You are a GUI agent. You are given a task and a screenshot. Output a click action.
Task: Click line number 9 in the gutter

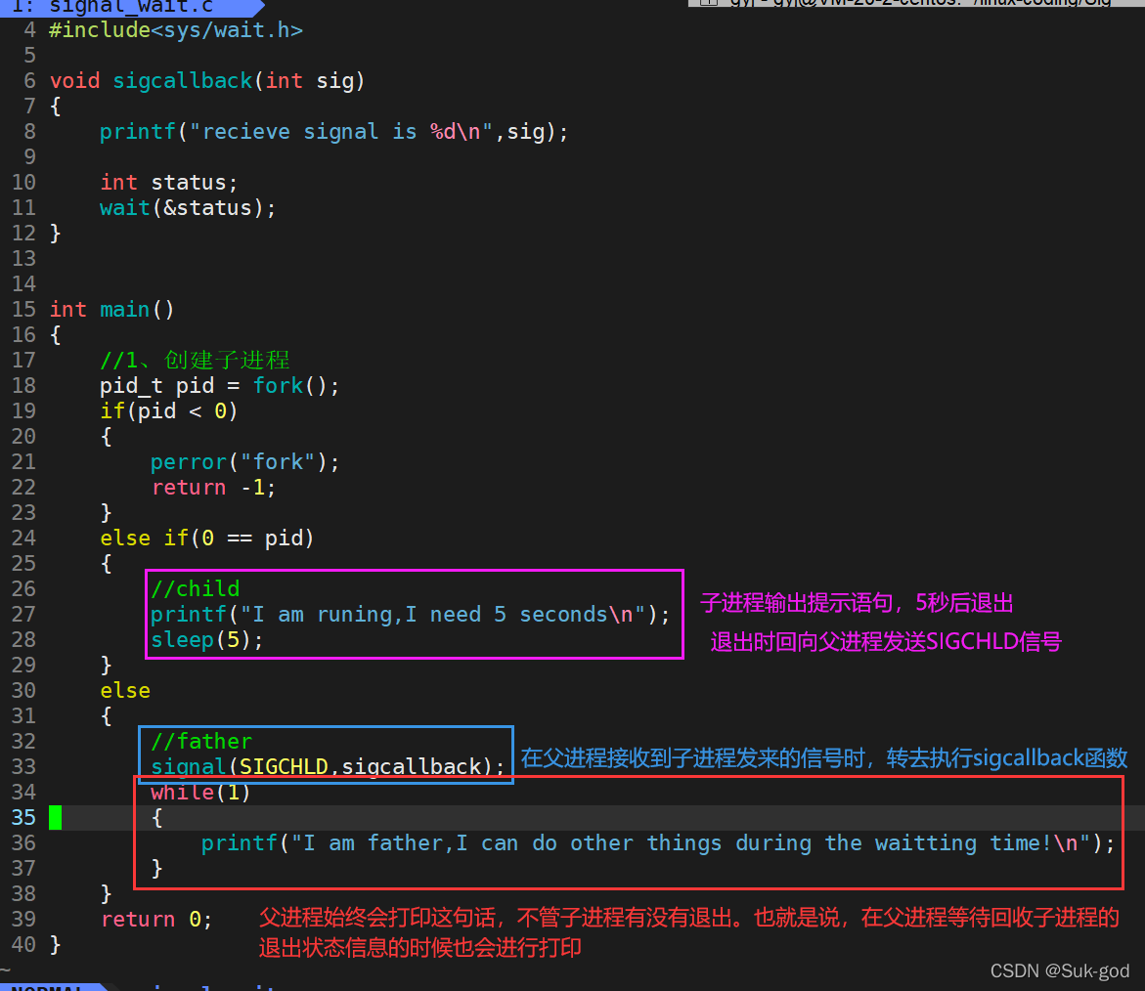click(30, 157)
